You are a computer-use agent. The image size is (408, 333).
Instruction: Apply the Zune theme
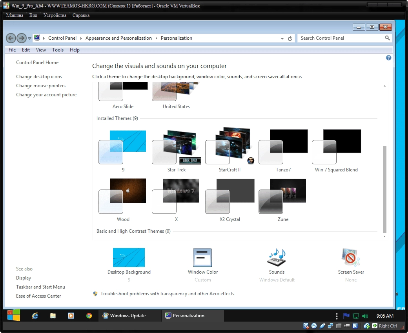(283, 200)
